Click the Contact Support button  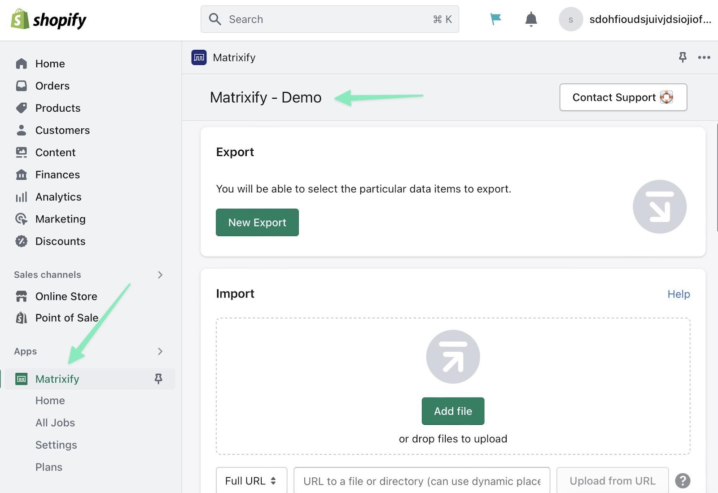(x=622, y=97)
